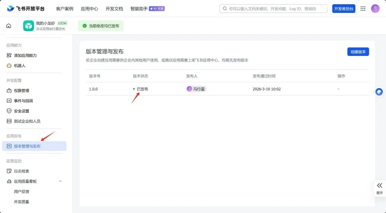Select 版本管理与发布 in the sidebar
The height and width of the screenshot is (213, 386).
tap(34, 146)
